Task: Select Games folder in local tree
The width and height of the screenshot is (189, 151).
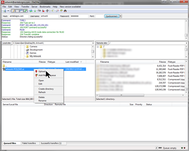Action: coord(33,53)
